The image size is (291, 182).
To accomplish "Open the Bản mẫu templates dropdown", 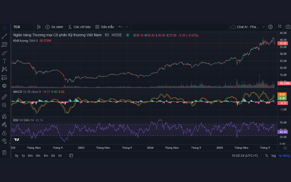I will (105, 27).
